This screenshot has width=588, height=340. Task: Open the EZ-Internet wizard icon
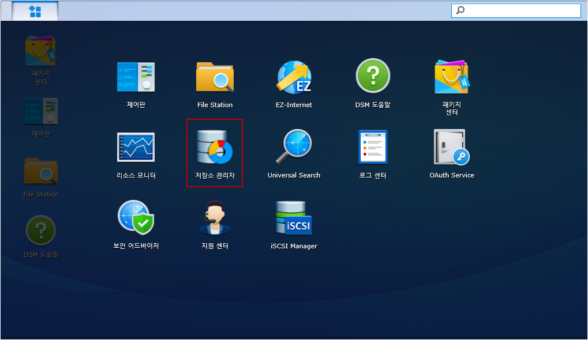tap(294, 85)
